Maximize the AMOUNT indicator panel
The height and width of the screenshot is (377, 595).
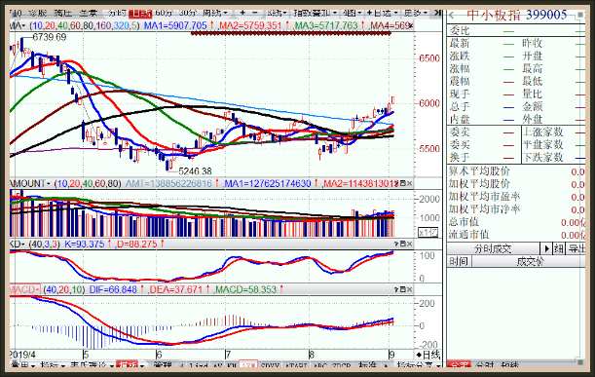click(x=403, y=184)
